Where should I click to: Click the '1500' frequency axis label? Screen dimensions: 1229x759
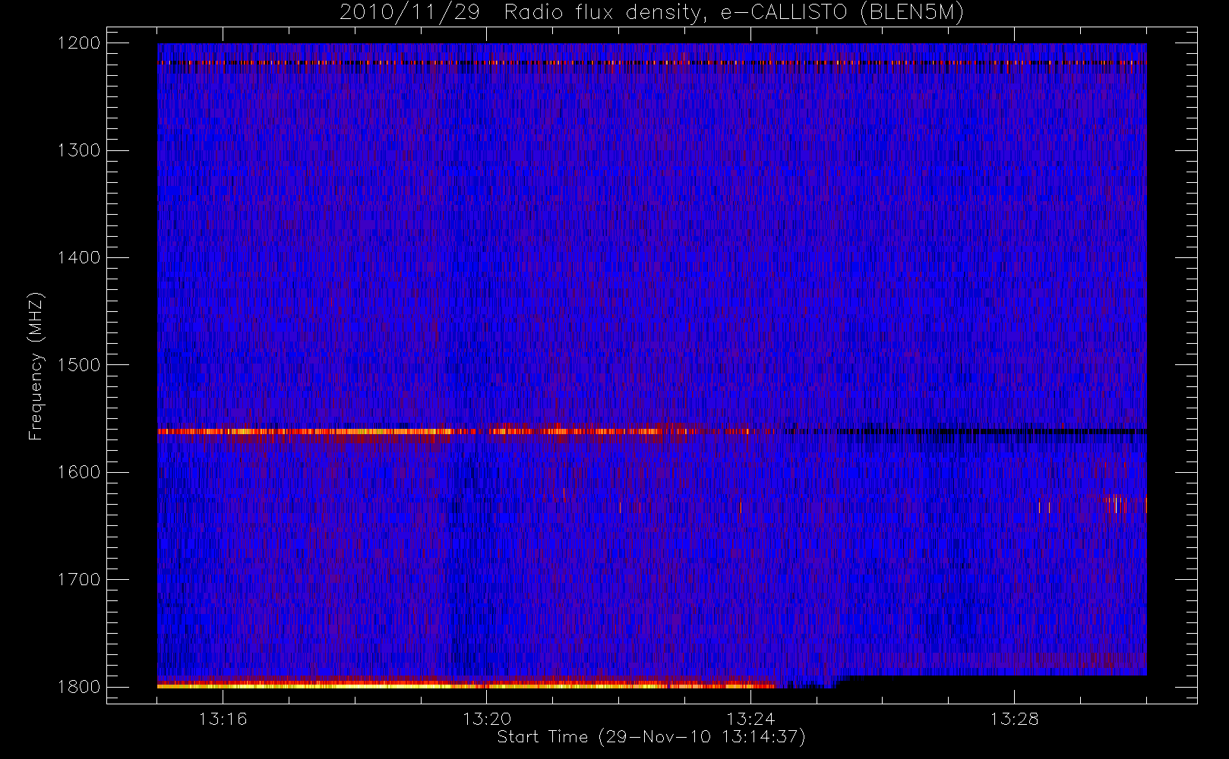(79, 364)
